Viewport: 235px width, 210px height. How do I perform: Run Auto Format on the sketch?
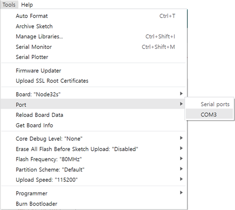(94, 16)
